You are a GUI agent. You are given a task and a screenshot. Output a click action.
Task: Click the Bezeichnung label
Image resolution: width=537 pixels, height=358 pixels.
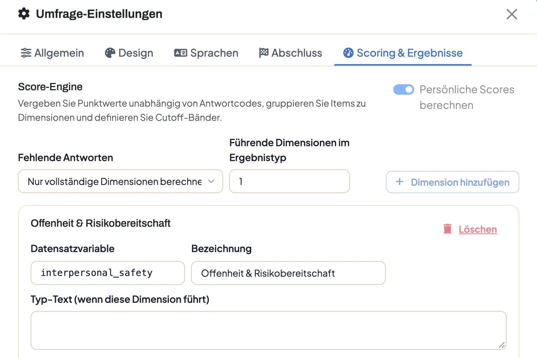(x=222, y=249)
